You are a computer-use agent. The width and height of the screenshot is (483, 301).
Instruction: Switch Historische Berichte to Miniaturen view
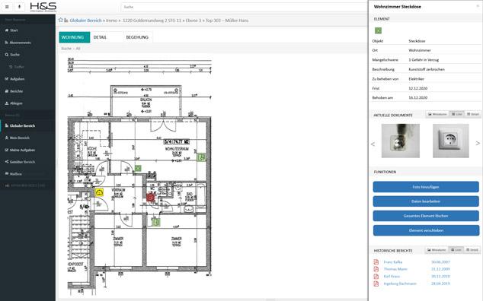pos(437,249)
